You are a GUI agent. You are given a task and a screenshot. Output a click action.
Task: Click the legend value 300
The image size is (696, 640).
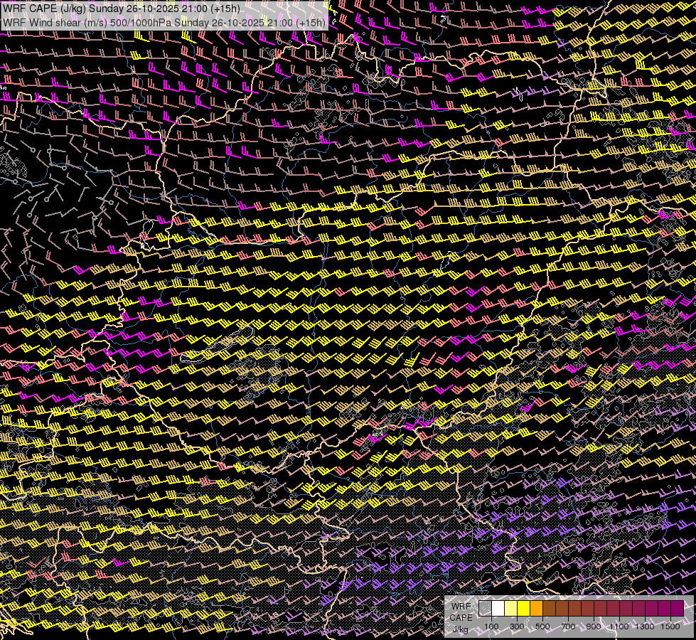point(517,626)
